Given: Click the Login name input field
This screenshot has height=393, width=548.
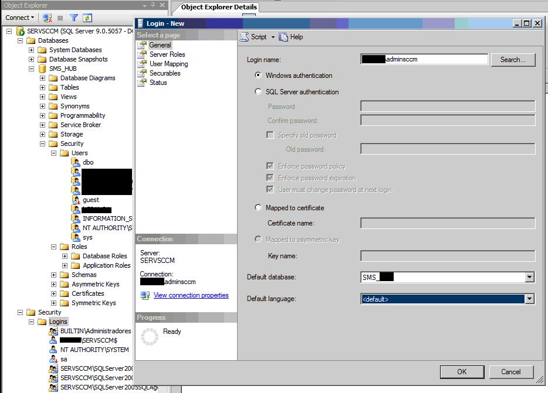Looking at the screenshot, I should point(424,59).
